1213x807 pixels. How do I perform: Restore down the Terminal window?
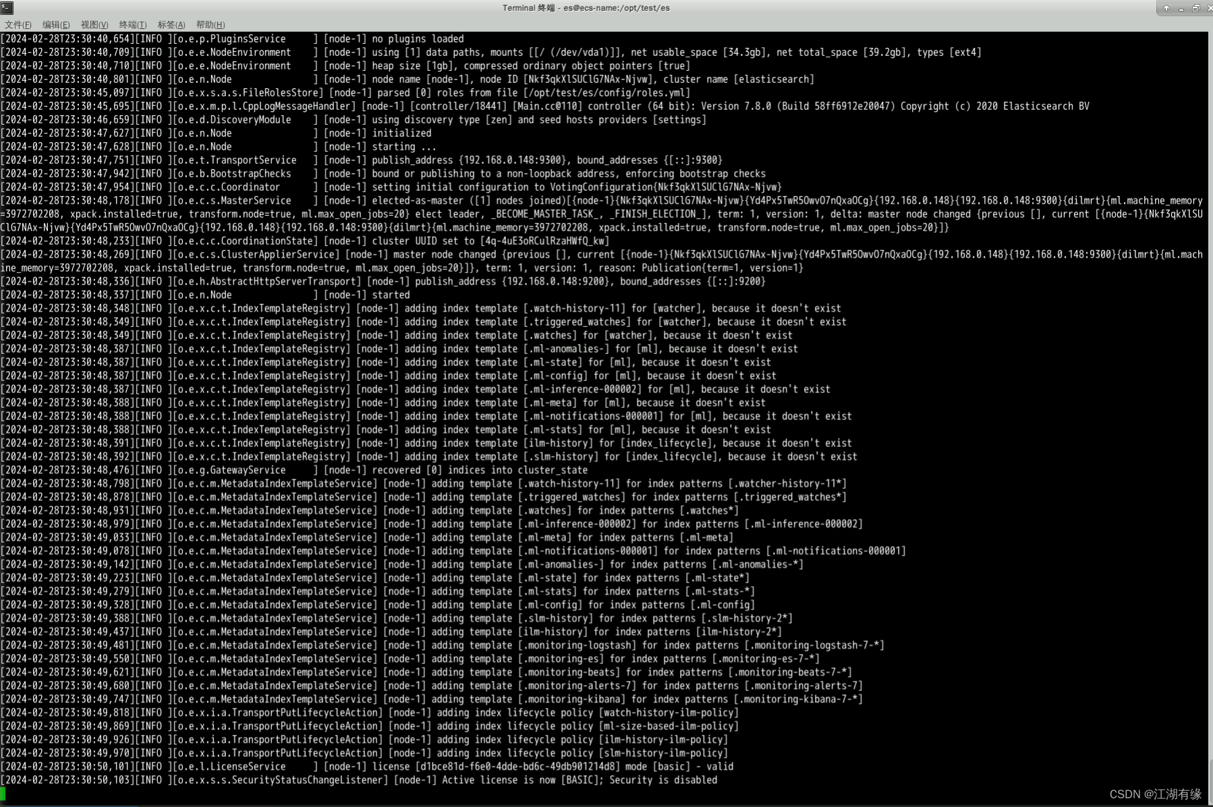click(1195, 8)
